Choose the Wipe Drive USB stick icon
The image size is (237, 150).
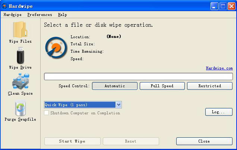click(x=20, y=55)
